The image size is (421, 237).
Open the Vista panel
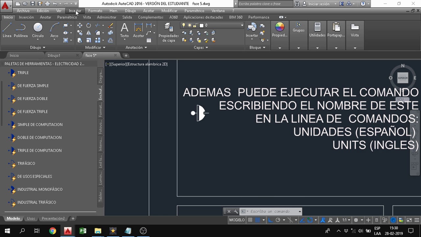pyautogui.click(x=355, y=30)
